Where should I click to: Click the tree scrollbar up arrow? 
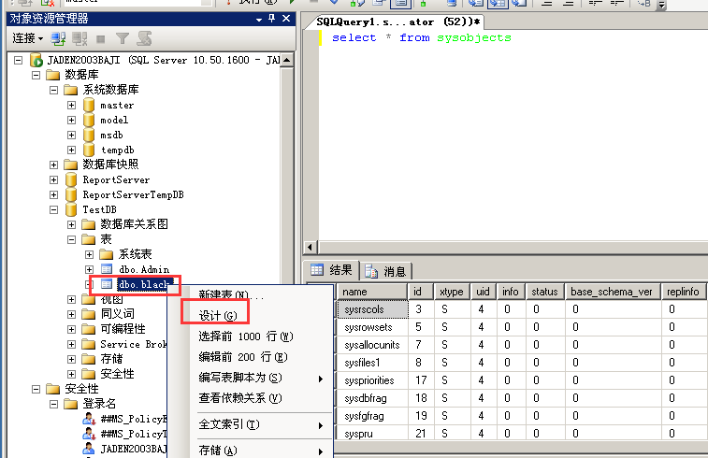(x=287, y=60)
